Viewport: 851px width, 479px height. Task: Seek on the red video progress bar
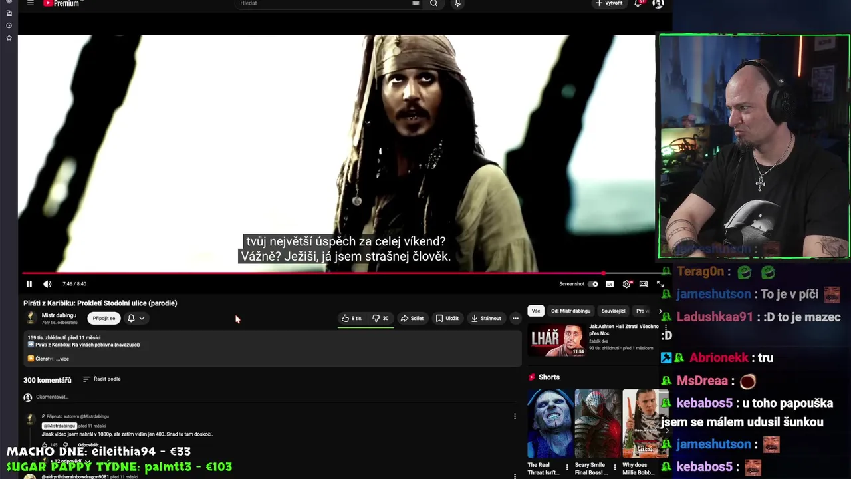point(342,273)
